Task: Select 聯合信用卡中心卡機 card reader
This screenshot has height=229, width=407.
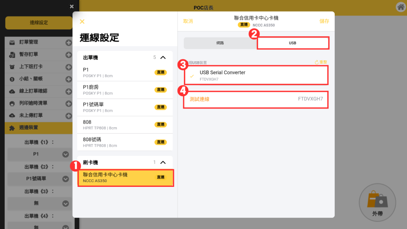Action: coord(126,178)
